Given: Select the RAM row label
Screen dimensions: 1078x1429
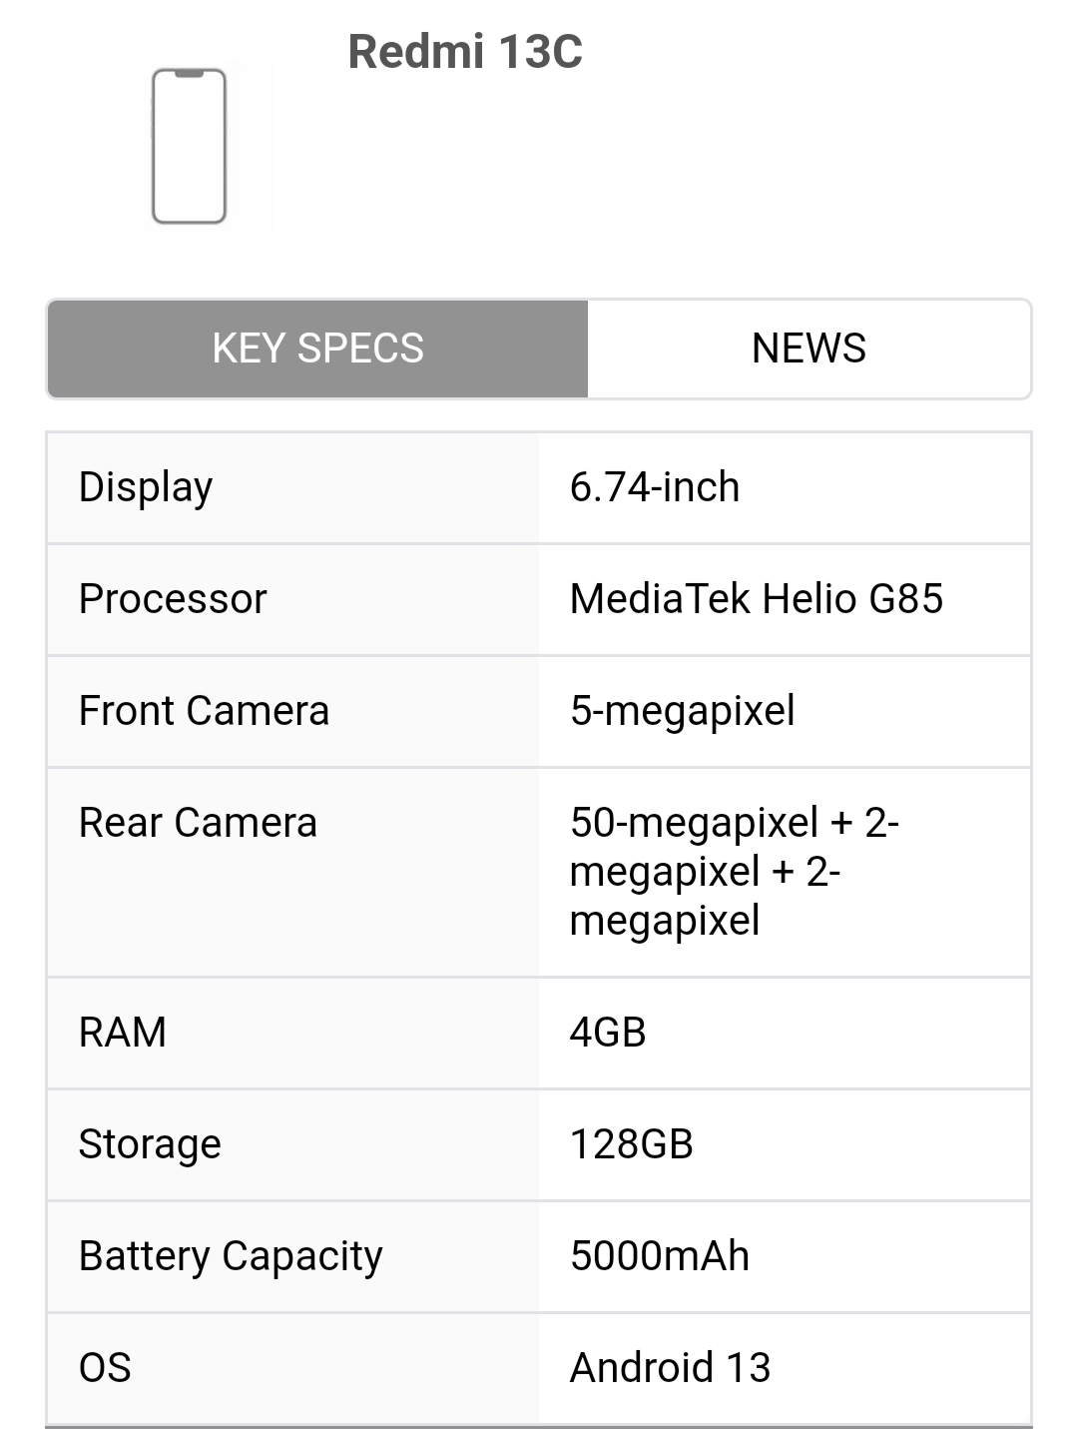Looking at the screenshot, I should click(x=123, y=1033).
